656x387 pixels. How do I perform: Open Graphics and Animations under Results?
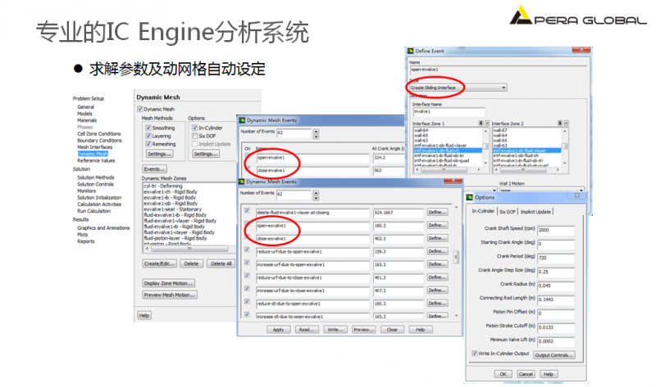pos(103,228)
